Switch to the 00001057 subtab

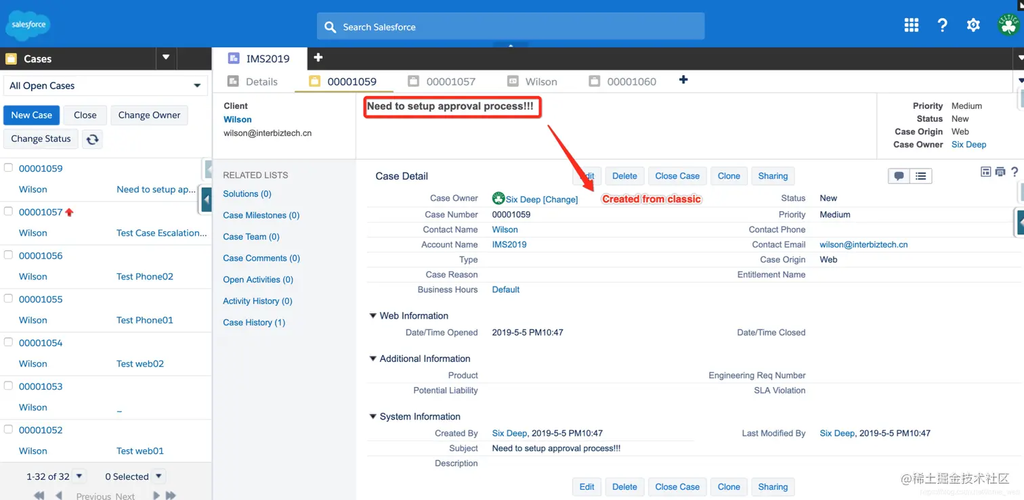pos(442,81)
